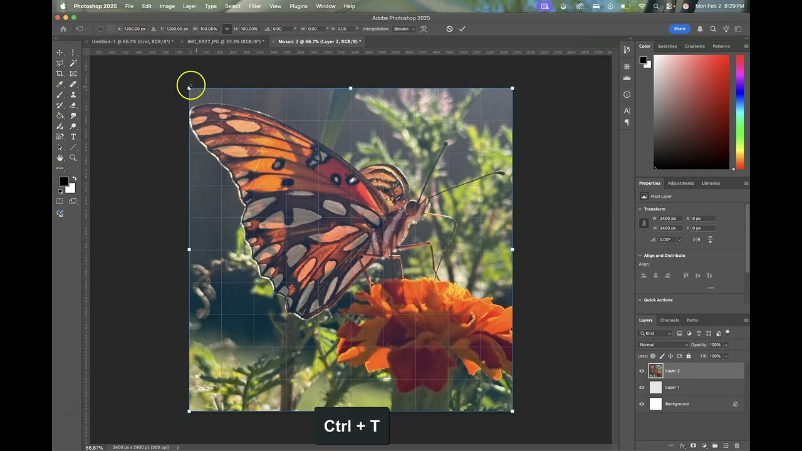Image resolution: width=802 pixels, height=451 pixels.
Task: Select the Zoom tool in the toolbar
Action: 73,158
